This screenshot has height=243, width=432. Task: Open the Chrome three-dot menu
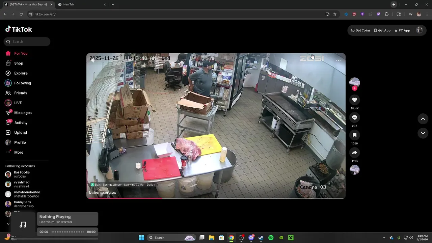pos(427,14)
